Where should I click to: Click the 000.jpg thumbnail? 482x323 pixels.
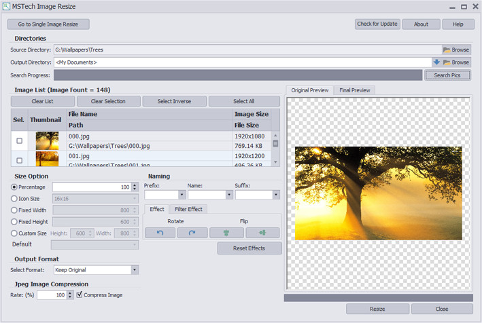[x=47, y=140]
